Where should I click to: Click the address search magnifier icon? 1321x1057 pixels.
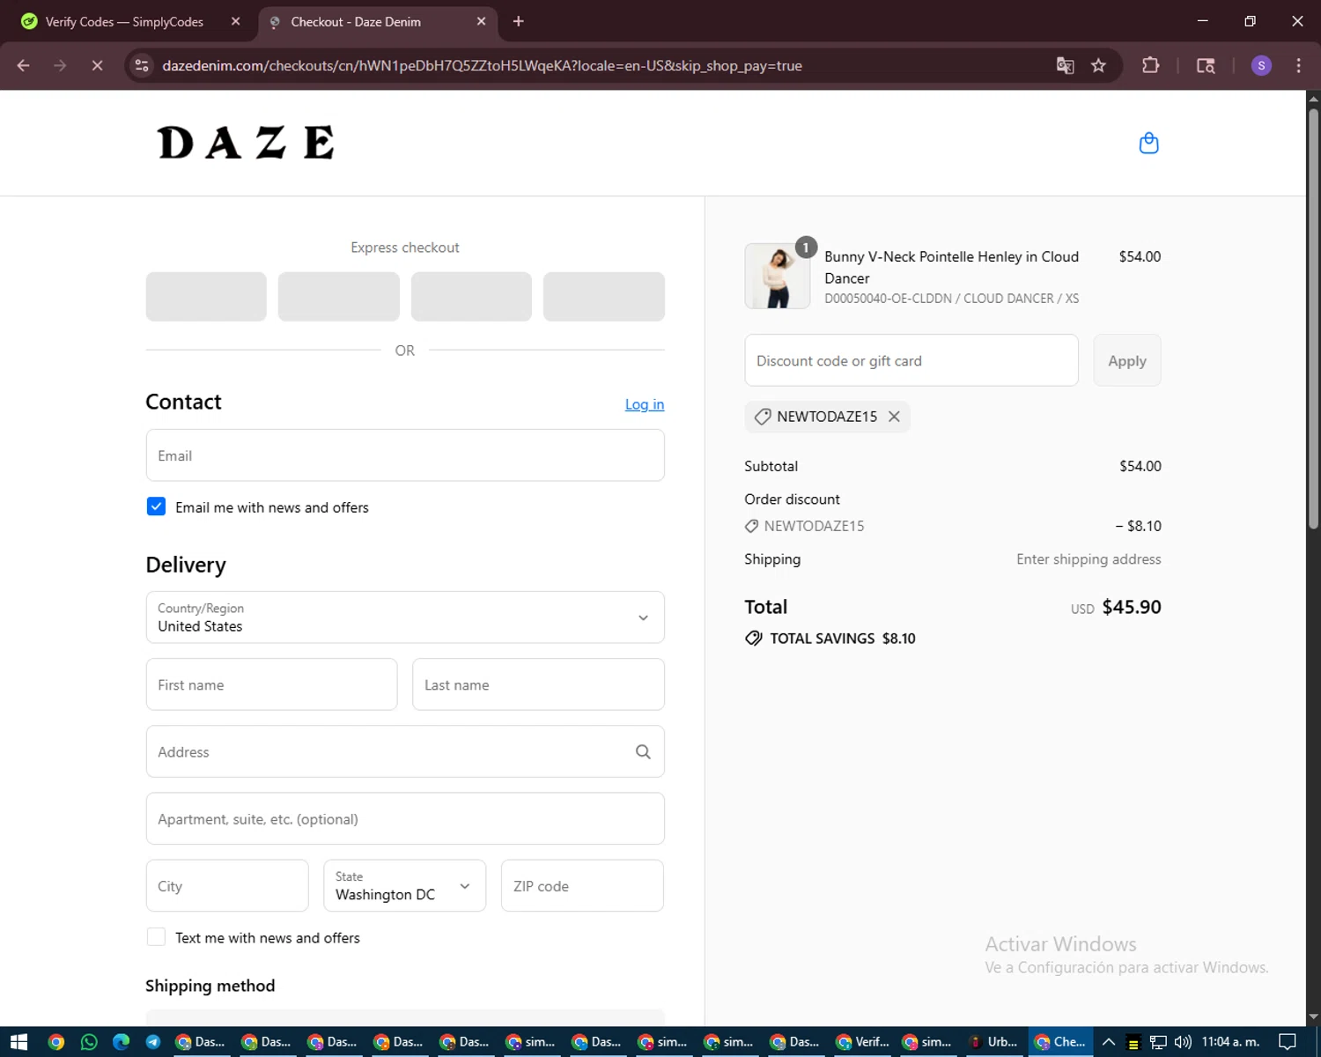click(643, 751)
